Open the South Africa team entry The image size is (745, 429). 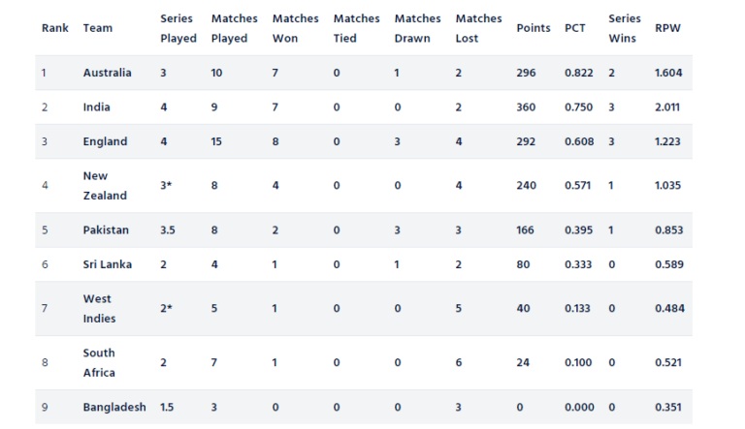pyautogui.click(x=99, y=362)
